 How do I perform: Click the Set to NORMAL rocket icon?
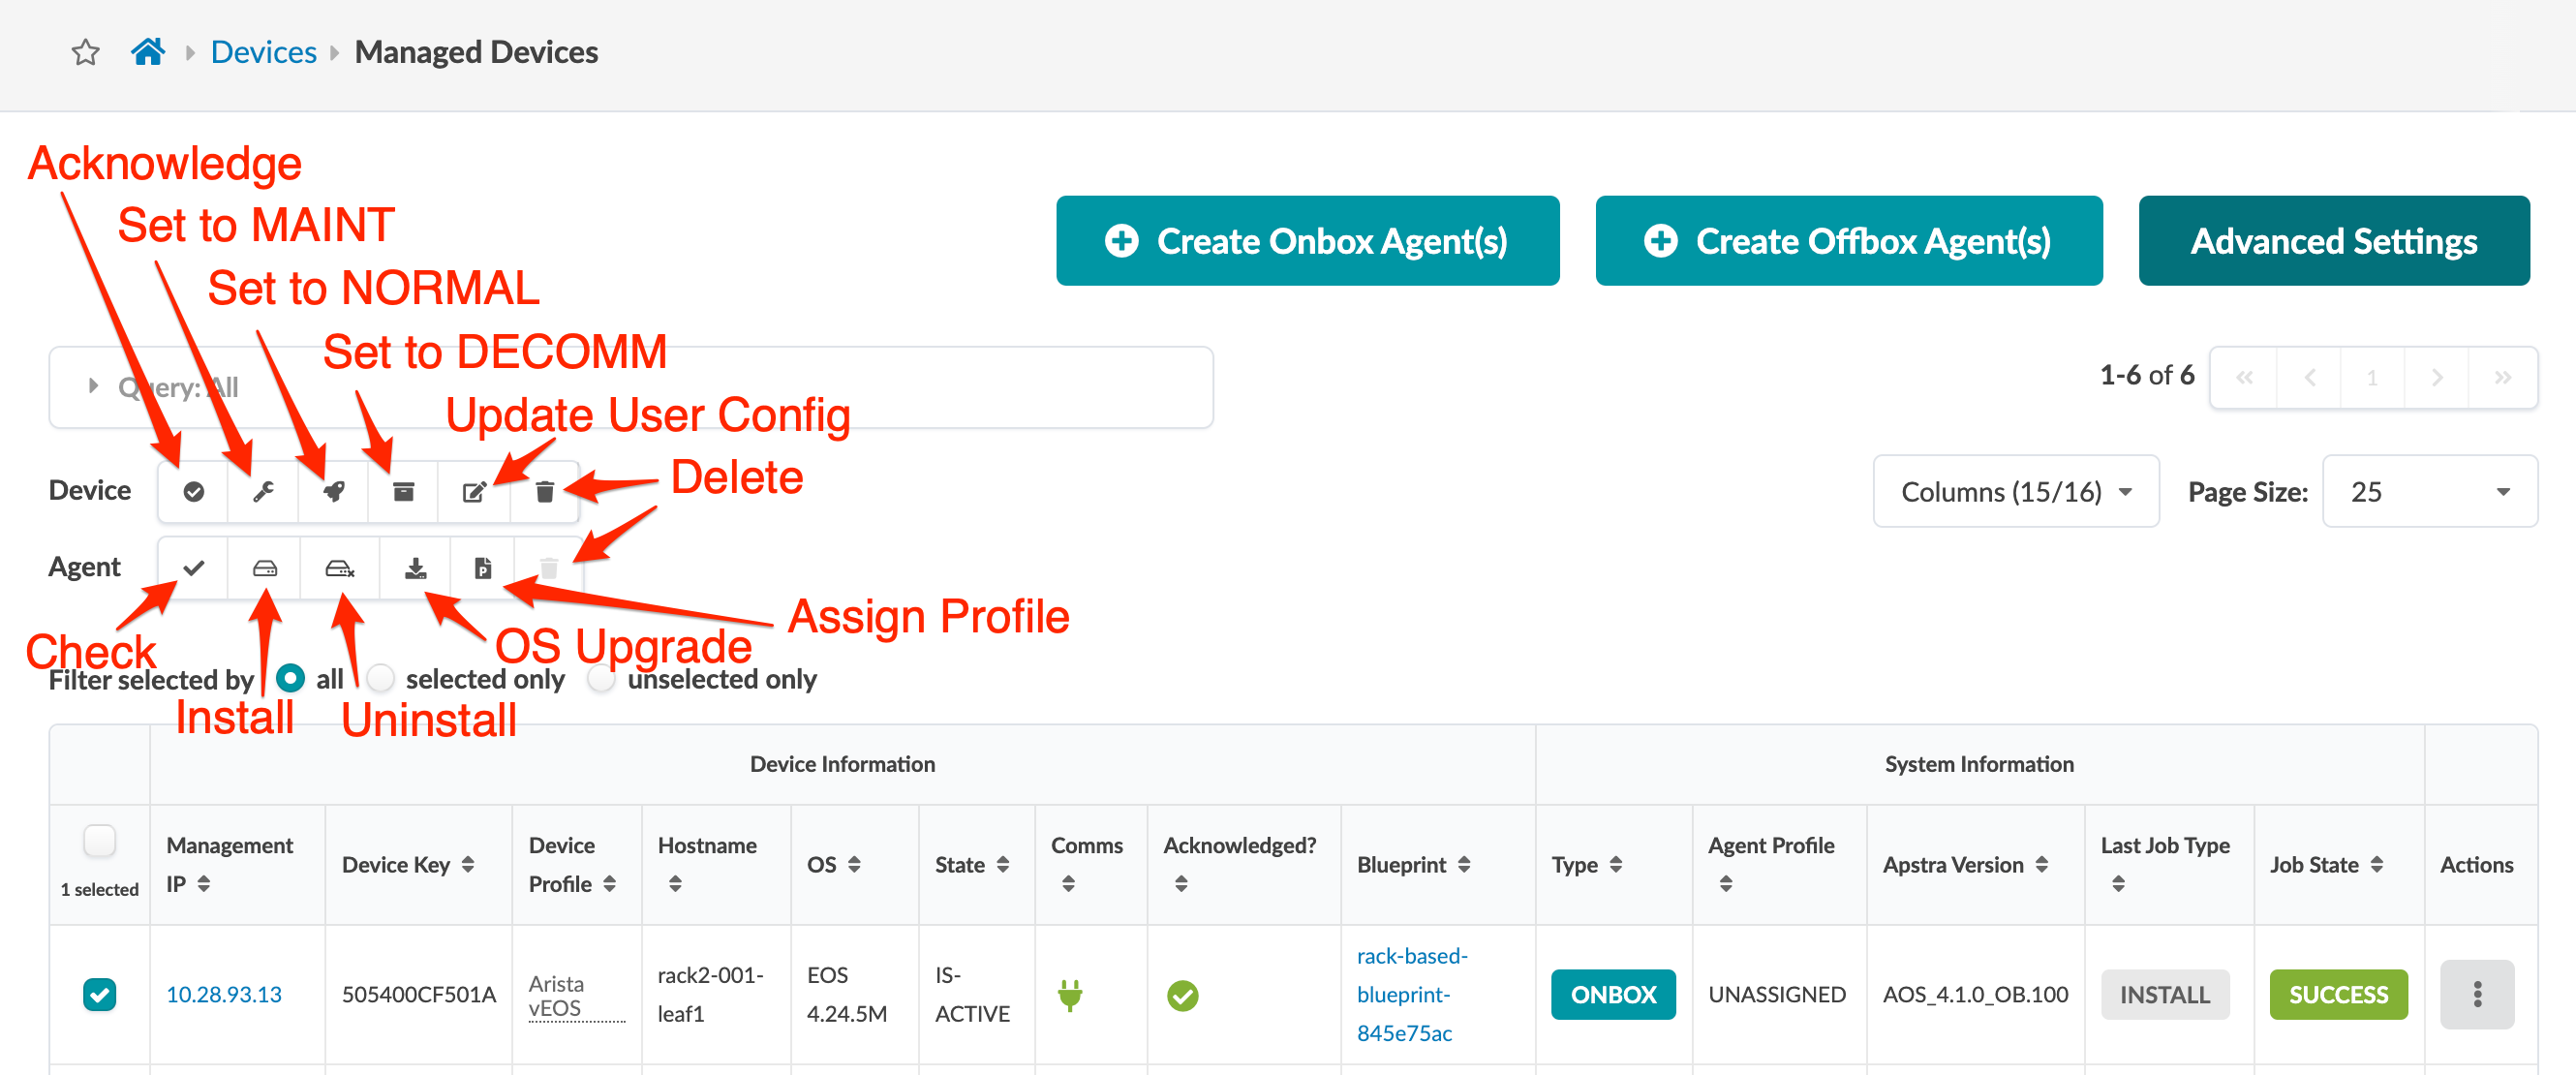point(333,491)
